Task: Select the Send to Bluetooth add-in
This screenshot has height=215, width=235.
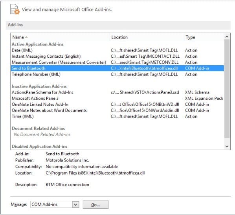Action: (117, 68)
